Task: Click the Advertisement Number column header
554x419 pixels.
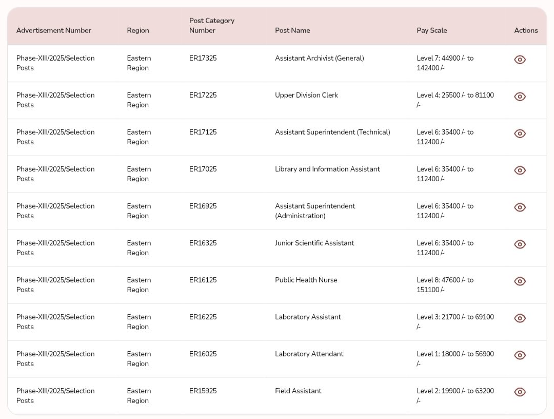Action: [53, 30]
